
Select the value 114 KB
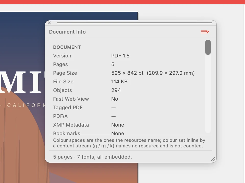coord(119,82)
